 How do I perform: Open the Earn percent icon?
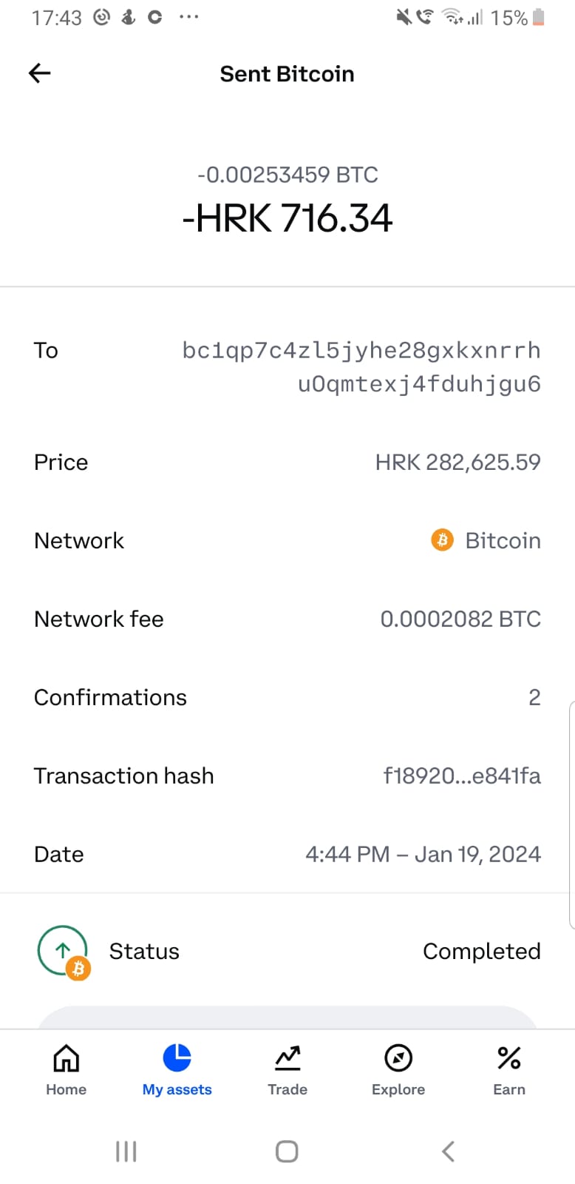click(x=509, y=1058)
